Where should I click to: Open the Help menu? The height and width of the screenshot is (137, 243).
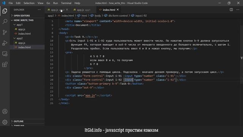[x=77, y=3]
